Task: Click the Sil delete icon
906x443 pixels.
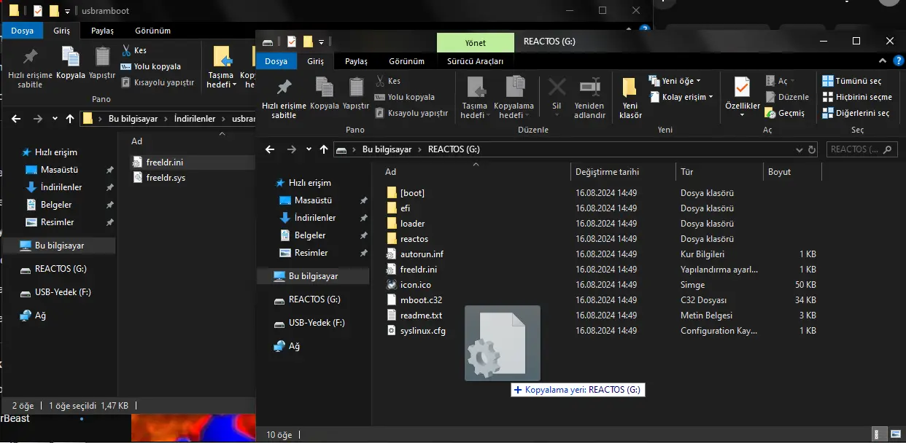Action: 557,87
